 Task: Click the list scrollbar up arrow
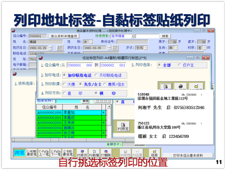click(109, 107)
